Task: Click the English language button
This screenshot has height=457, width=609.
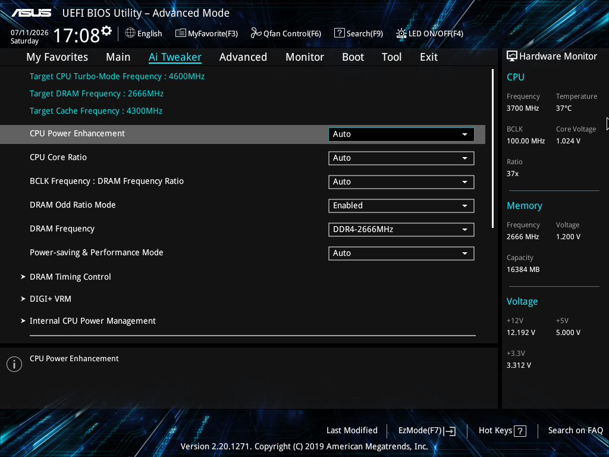Action: (144, 33)
